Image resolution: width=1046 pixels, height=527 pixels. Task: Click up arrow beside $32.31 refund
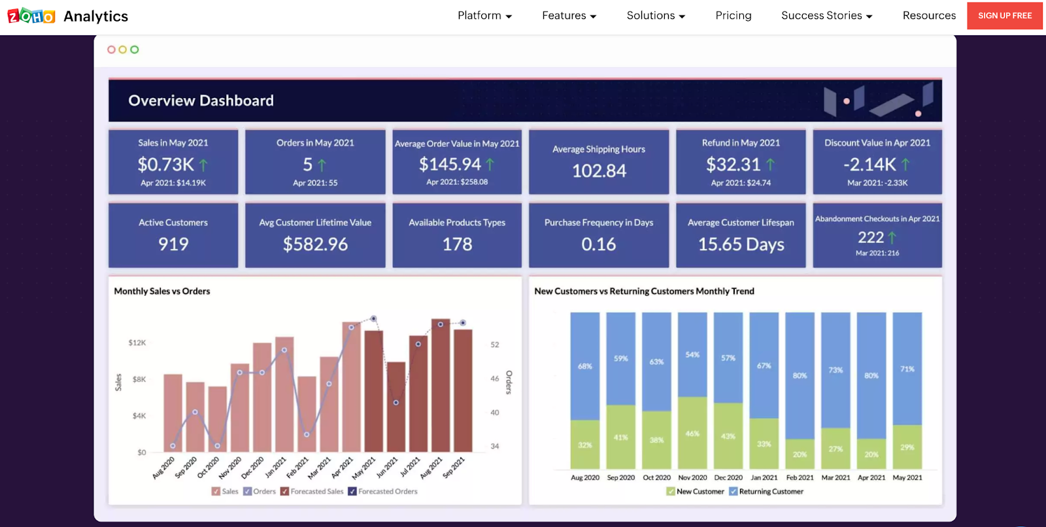770,165
